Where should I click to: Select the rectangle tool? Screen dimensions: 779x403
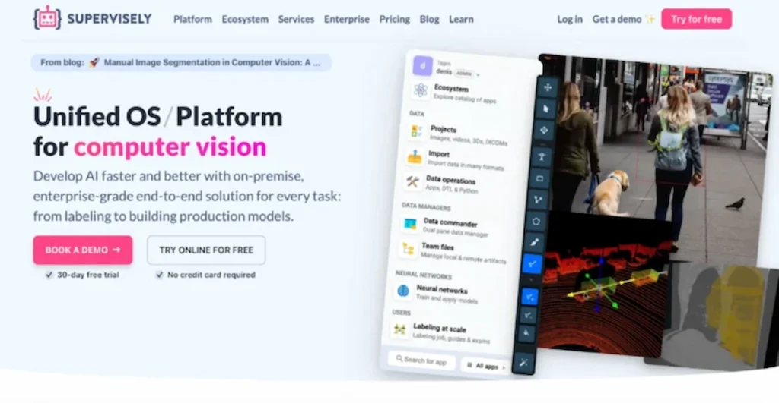[x=539, y=178]
